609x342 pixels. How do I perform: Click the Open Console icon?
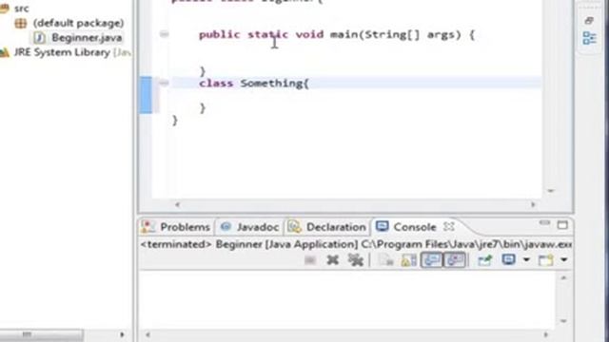(545, 259)
